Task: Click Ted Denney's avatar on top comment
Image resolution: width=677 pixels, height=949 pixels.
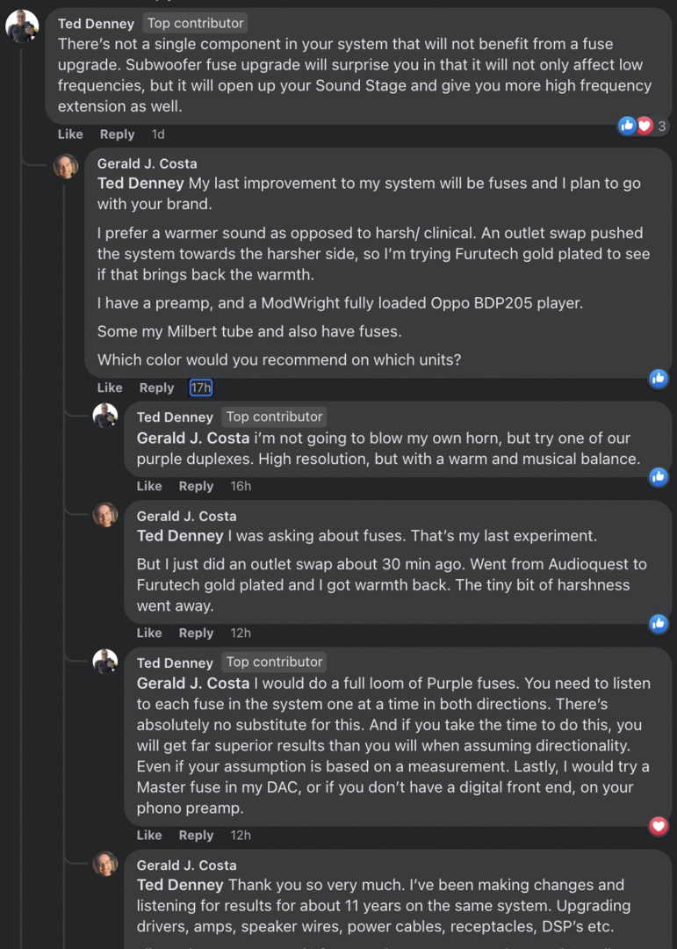Action: click(22, 27)
